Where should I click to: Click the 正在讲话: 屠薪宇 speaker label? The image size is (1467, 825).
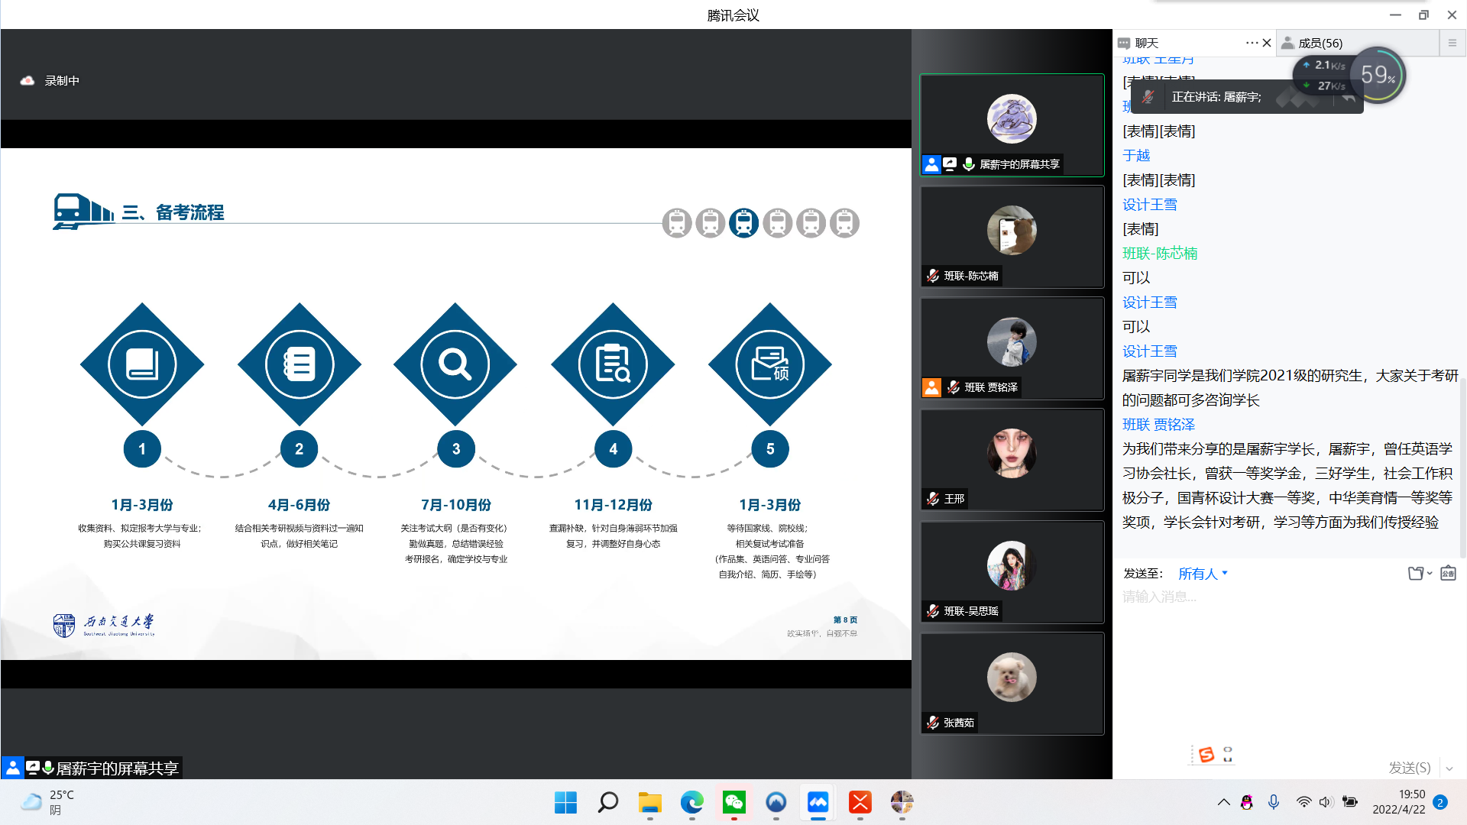[x=1216, y=97]
